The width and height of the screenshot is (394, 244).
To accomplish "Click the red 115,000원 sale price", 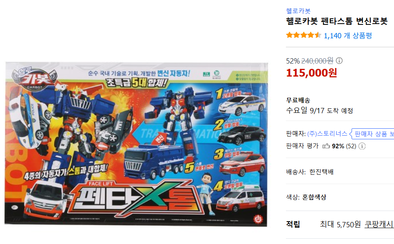I will [312, 73].
